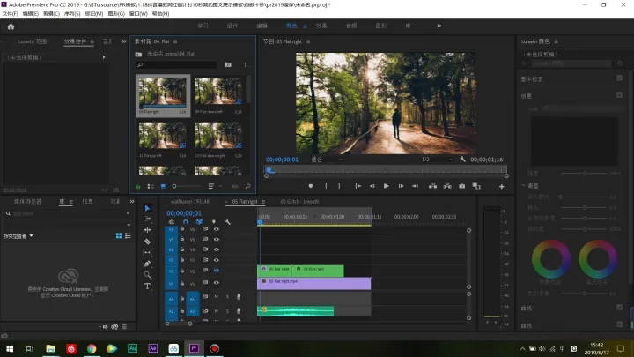Open Program Monitor wrench settings
634x357 pixels.
pos(461,160)
